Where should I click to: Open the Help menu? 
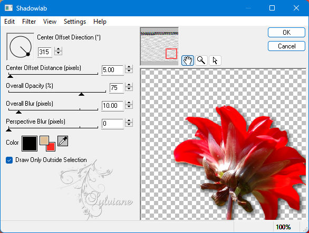click(x=100, y=22)
